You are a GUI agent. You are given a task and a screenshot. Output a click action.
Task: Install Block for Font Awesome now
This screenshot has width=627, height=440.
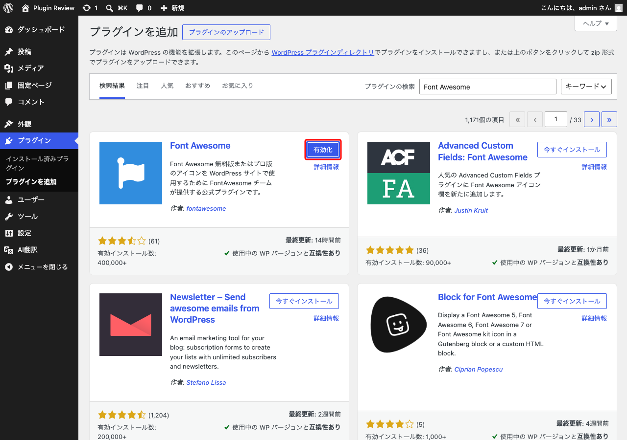tap(572, 301)
